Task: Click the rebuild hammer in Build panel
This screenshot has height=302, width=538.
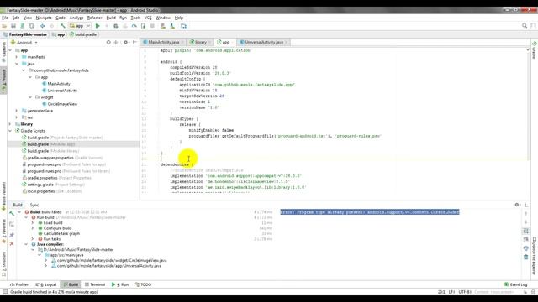Action: (12, 213)
